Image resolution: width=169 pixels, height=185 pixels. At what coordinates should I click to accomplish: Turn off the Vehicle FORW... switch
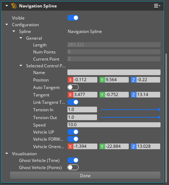[x=73, y=139]
